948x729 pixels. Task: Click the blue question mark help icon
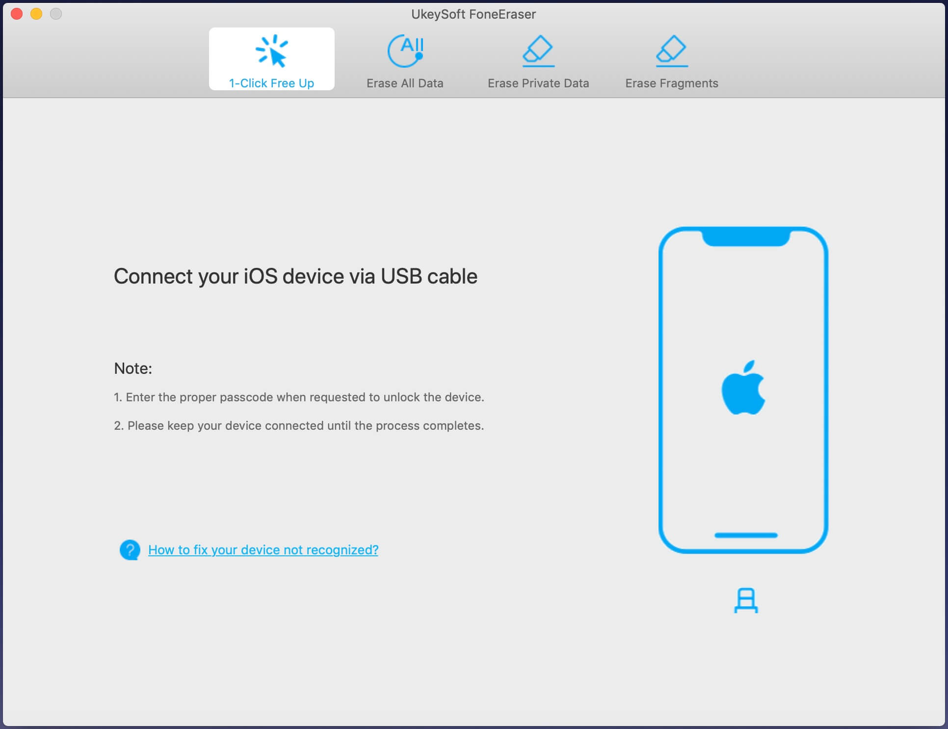(x=130, y=550)
